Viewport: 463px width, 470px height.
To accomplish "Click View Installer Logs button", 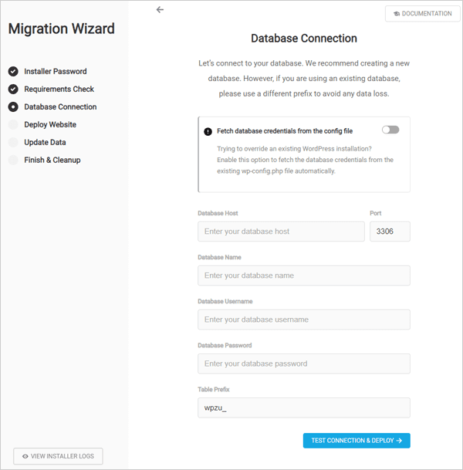I will coord(58,456).
